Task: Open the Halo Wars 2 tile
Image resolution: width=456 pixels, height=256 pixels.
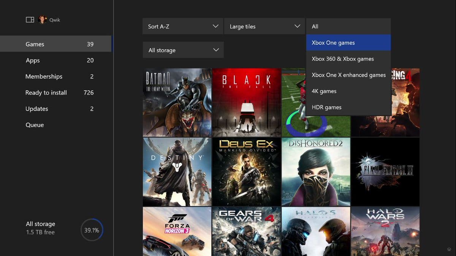Action: [385, 231]
